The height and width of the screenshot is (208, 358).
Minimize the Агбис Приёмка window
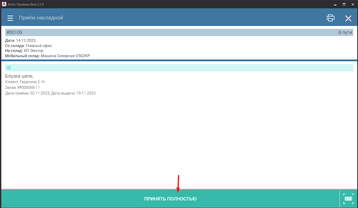335,4
